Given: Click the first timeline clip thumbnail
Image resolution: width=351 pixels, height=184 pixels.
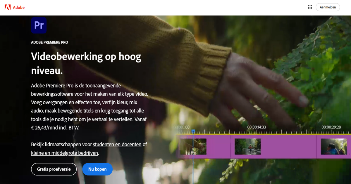Looking at the screenshot, I should (193, 147).
